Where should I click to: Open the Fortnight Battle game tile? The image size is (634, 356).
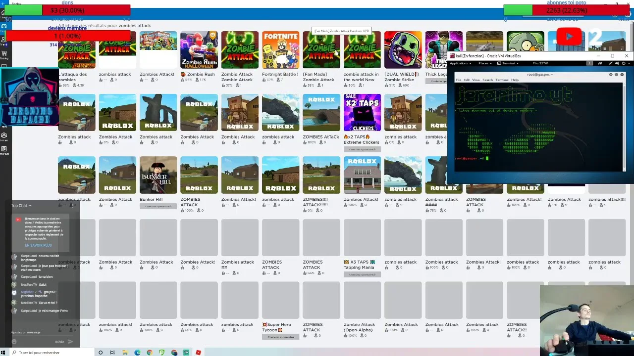click(280, 50)
